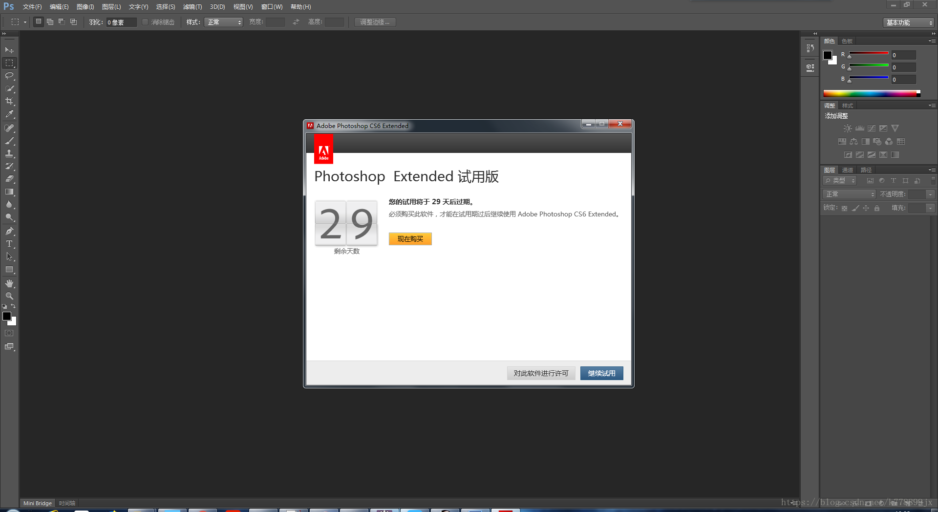Select the Pen tool
This screenshot has width=938, height=512.
9,231
